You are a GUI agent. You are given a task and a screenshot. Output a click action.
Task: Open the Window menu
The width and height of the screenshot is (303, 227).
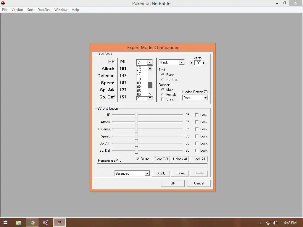point(61,10)
